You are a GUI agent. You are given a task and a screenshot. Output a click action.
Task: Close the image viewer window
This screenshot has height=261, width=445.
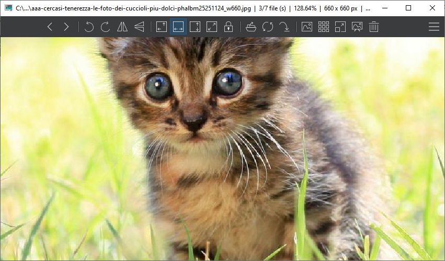click(x=432, y=8)
